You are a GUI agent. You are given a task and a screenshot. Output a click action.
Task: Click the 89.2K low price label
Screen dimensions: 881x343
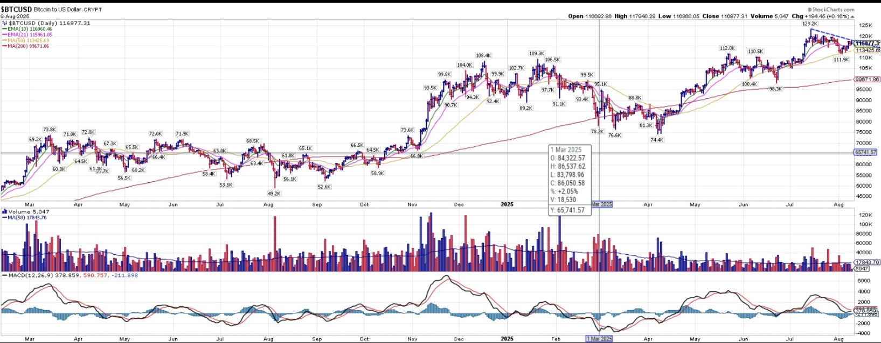pos(526,108)
